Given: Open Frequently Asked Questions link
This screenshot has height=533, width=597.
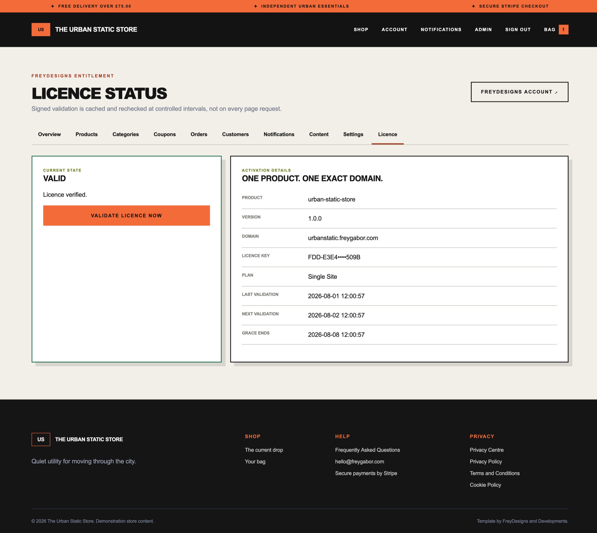Looking at the screenshot, I should 367,450.
